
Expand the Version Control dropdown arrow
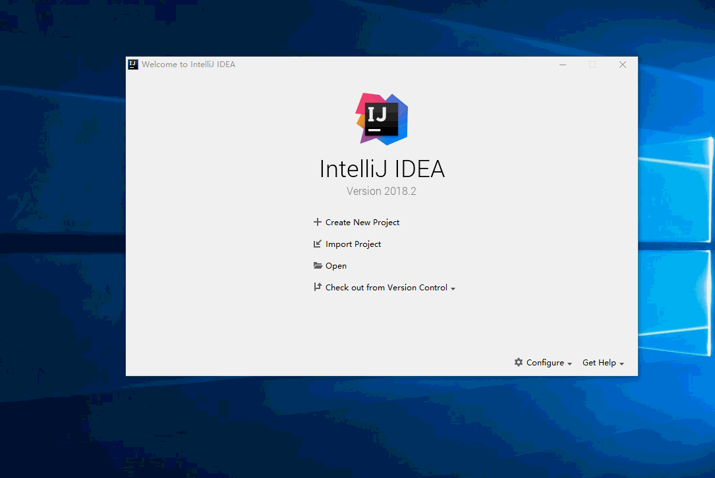pos(453,288)
